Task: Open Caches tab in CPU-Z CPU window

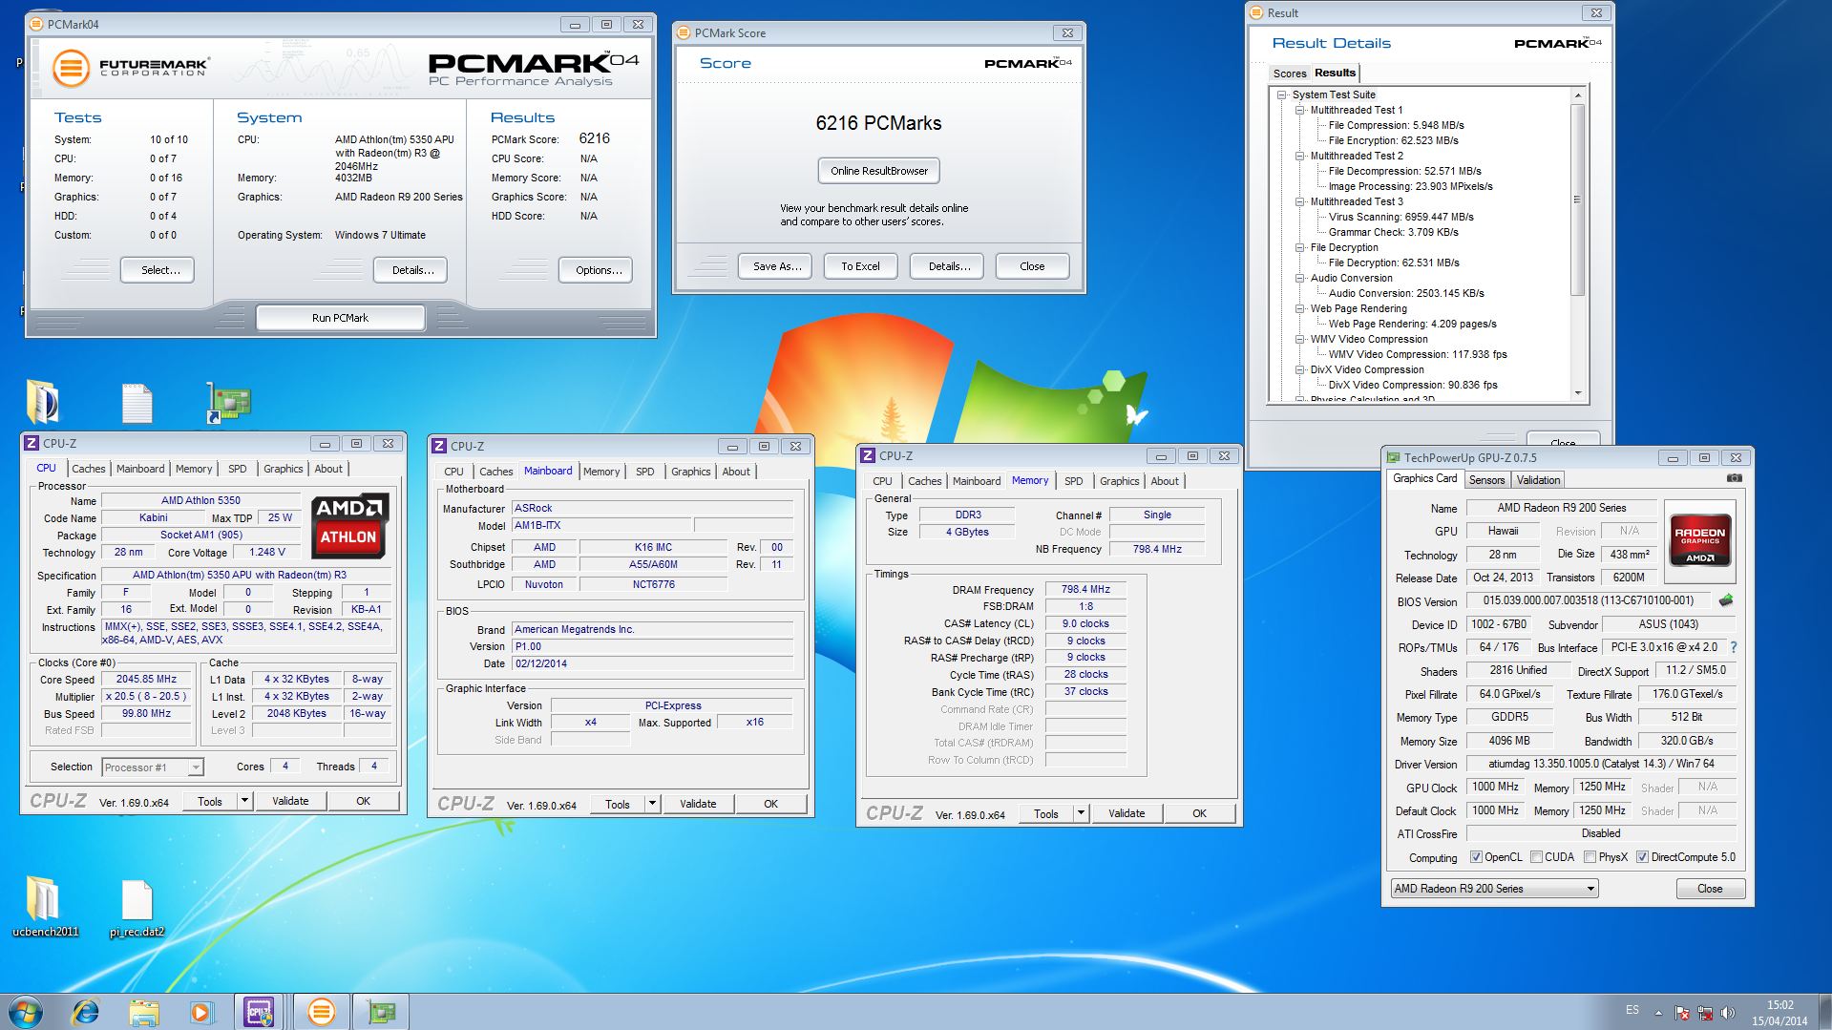Action: (x=89, y=469)
